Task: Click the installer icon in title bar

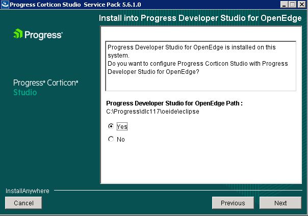Action: pyautogui.click(x=5, y=4)
